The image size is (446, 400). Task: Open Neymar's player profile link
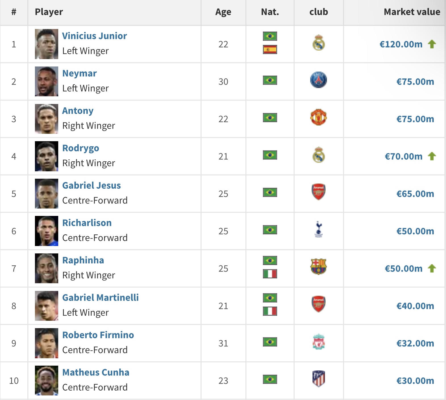coord(80,73)
